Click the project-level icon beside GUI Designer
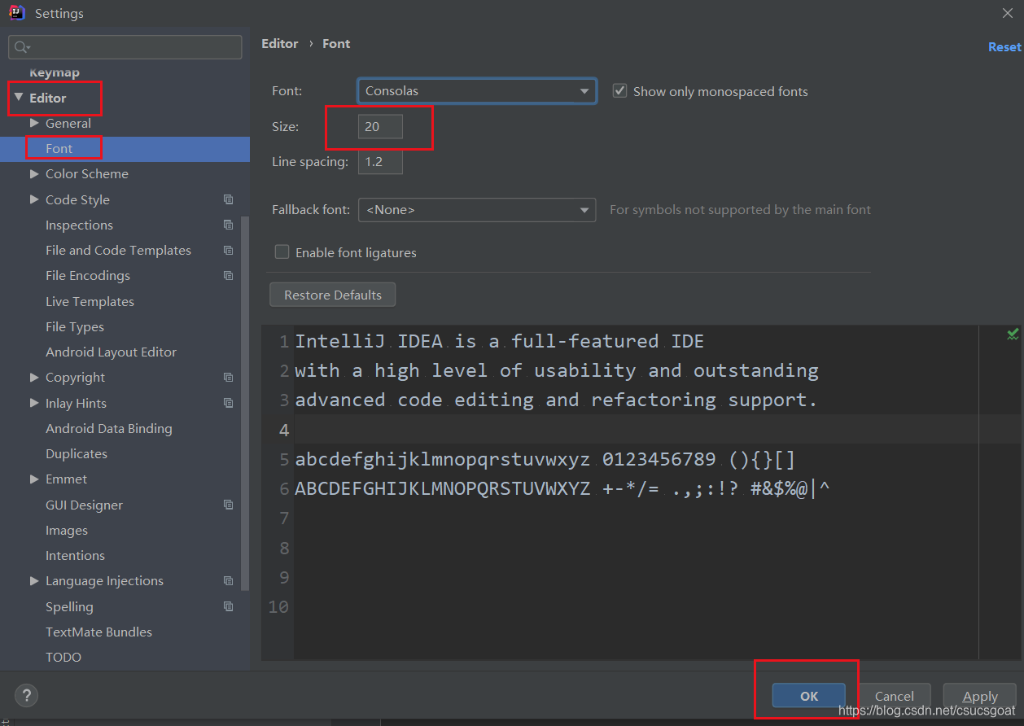Image resolution: width=1024 pixels, height=726 pixels. coord(228,505)
